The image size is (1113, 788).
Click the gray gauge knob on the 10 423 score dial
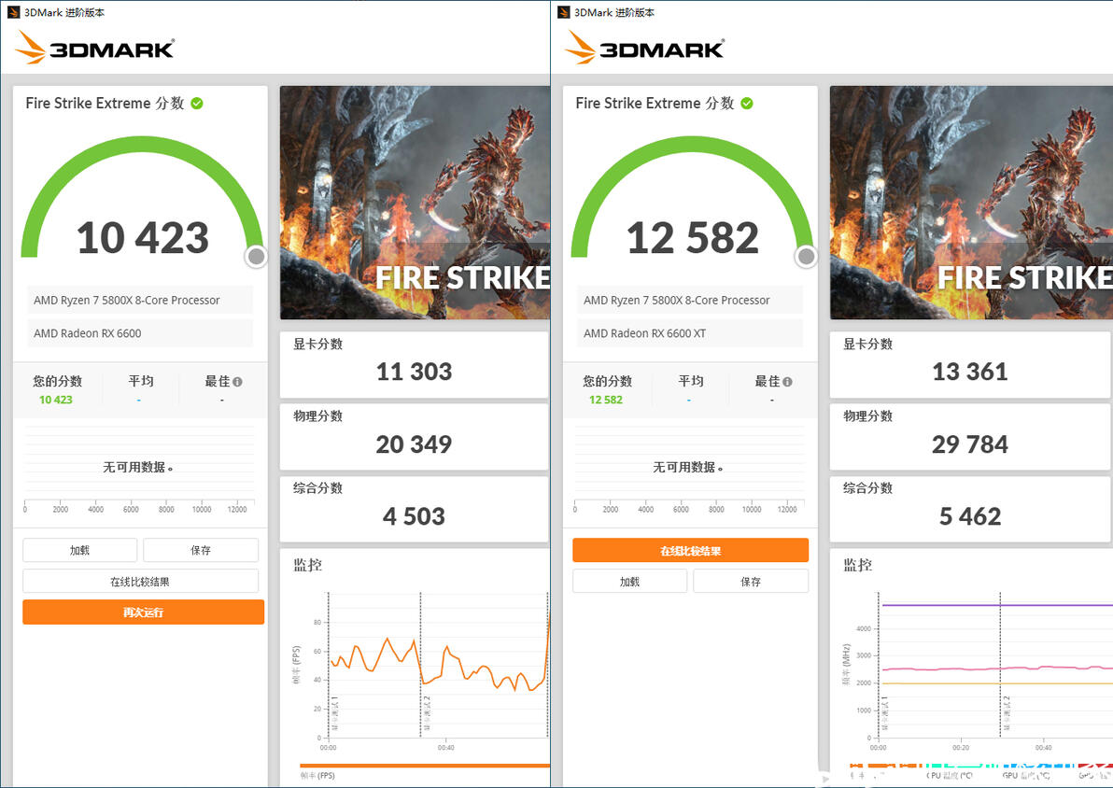pos(256,256)
